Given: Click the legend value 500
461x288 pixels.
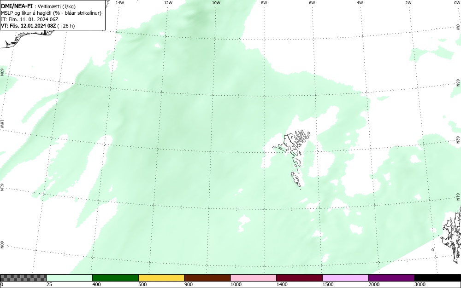Looking at the screenshot, I should 142,284.
